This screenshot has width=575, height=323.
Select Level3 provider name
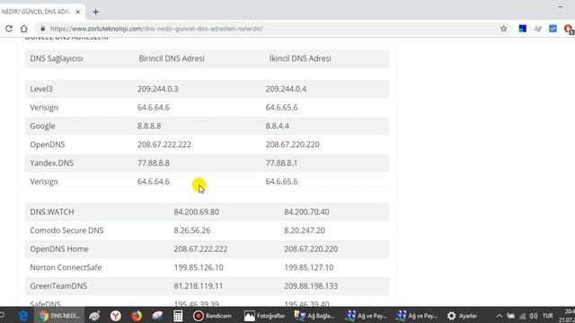[41, 89]
